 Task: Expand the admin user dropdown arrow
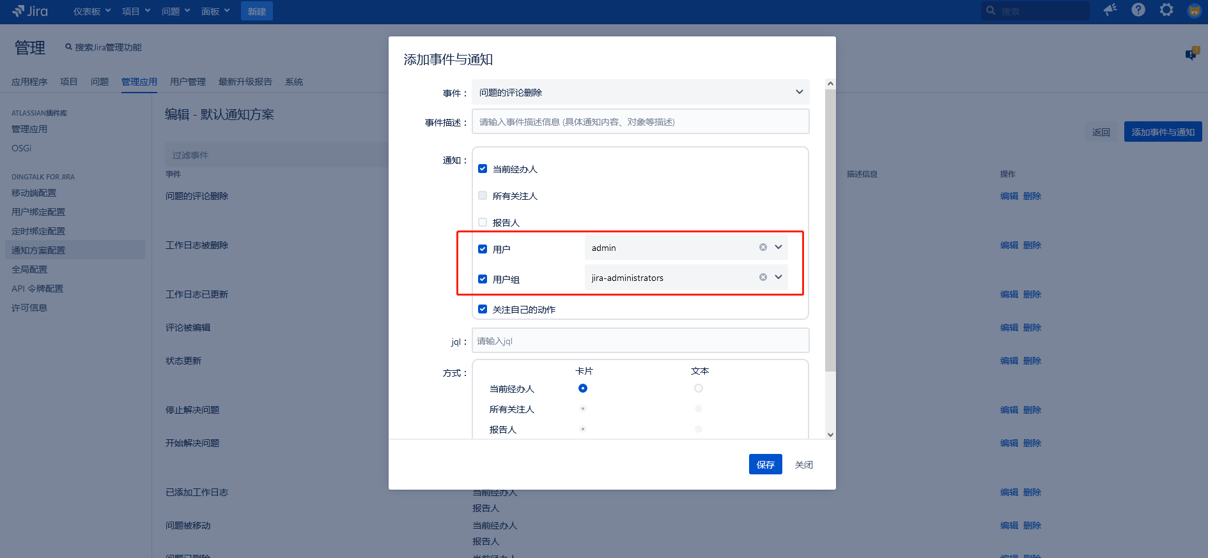pyautogui.click(x=778, y=247)
